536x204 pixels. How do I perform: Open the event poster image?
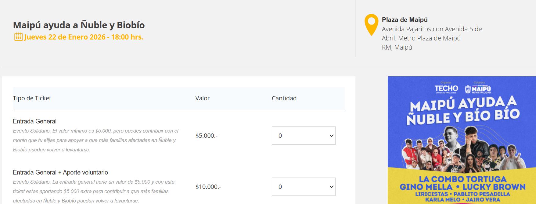(462, 140)
